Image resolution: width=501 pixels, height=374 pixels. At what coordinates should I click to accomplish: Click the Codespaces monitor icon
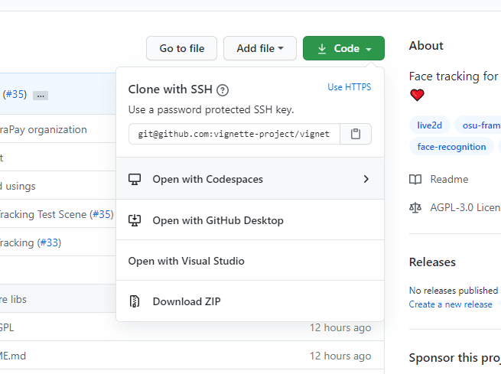(x=135, y=179)
